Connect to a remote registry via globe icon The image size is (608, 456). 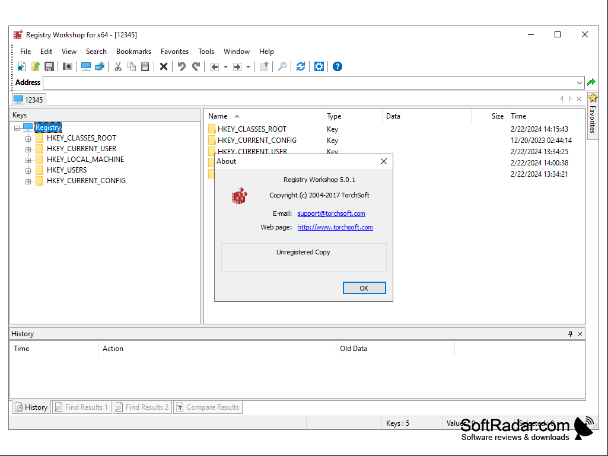point(100,66)
